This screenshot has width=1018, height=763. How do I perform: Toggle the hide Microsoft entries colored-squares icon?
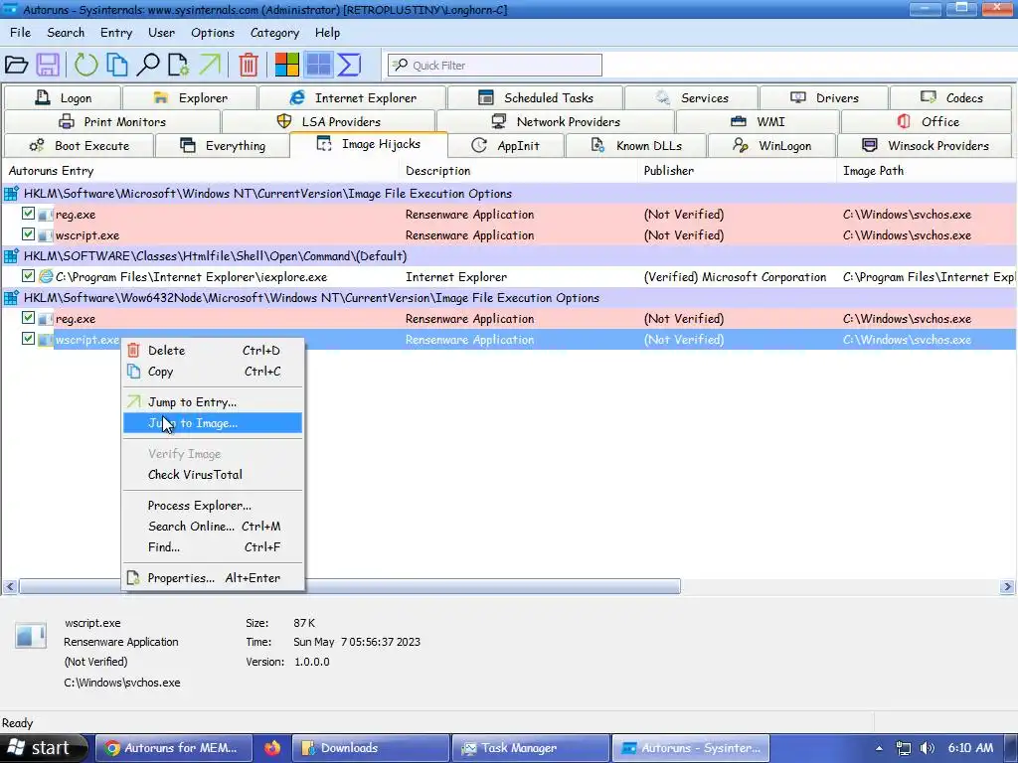click(x=287, y=65)
